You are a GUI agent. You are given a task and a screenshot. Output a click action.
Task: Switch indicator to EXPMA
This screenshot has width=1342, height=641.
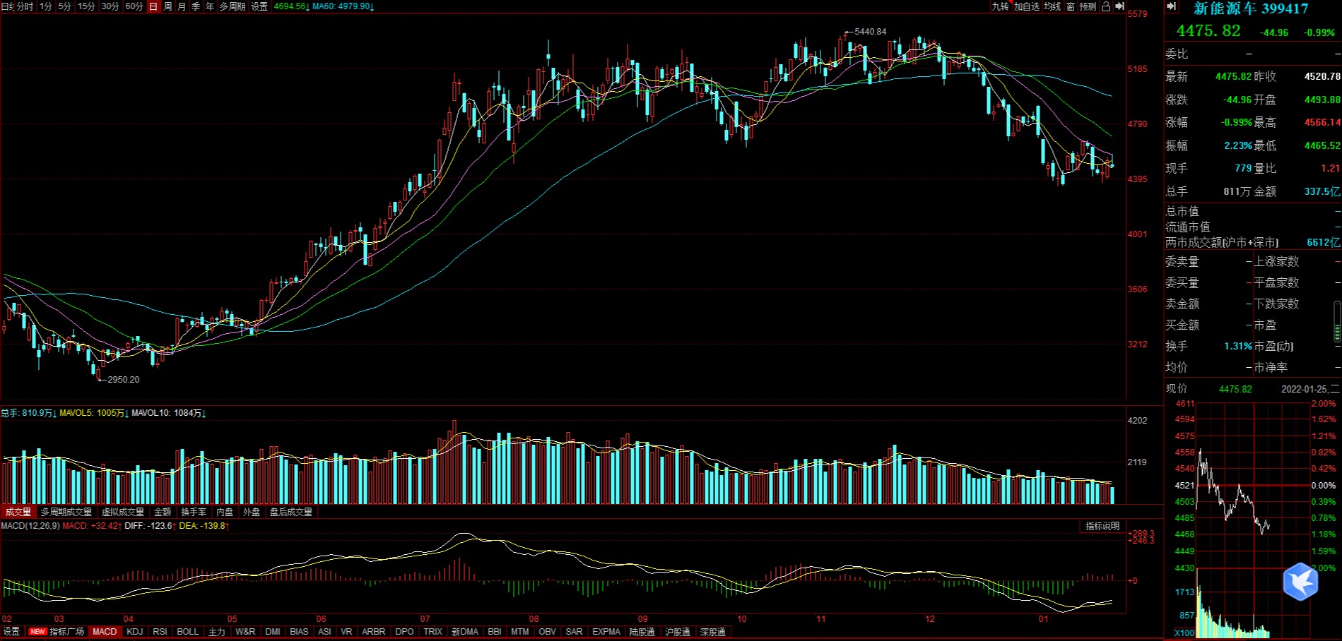point(606,631)
